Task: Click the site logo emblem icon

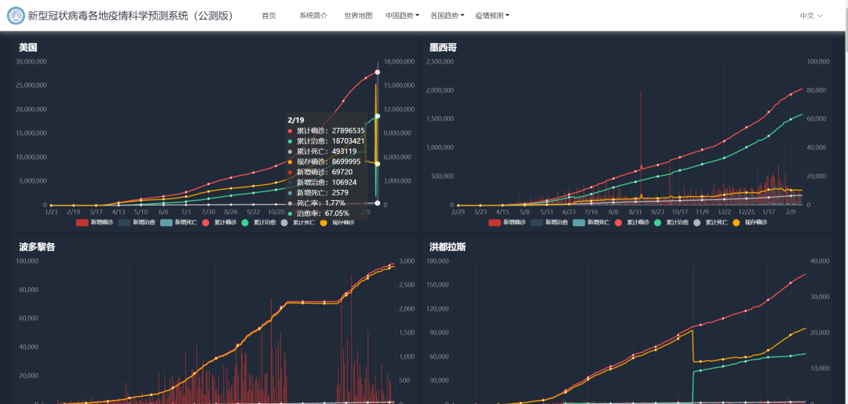Action: point(16,16)
